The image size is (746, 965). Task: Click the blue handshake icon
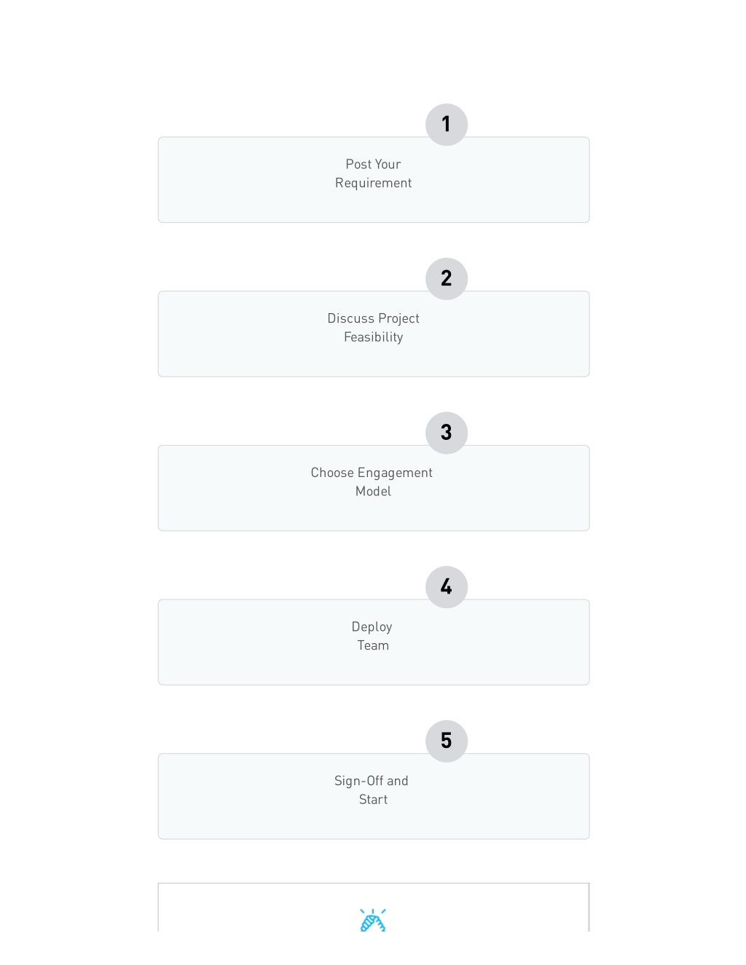click(x=373, y=920)
